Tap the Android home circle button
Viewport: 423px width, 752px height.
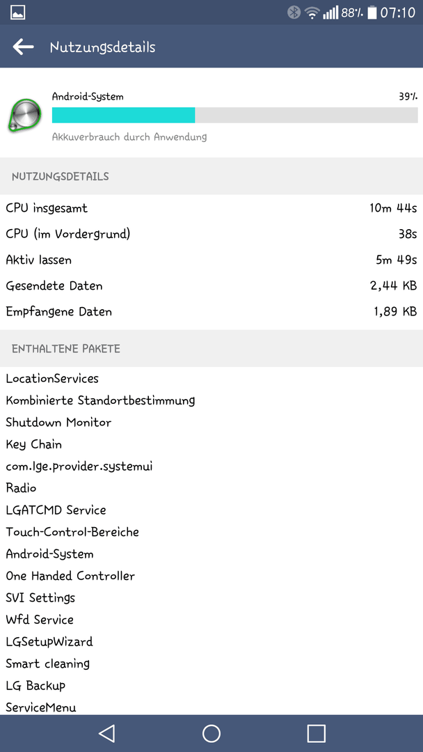(211, 733)
